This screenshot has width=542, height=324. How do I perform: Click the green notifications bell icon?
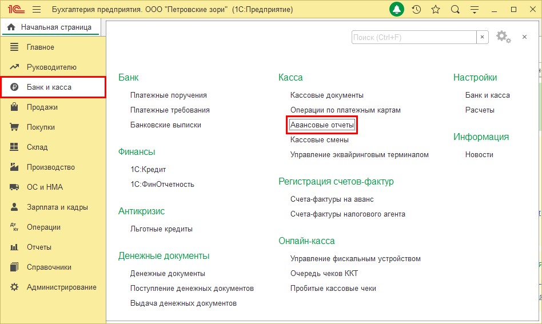coord(396,9)
